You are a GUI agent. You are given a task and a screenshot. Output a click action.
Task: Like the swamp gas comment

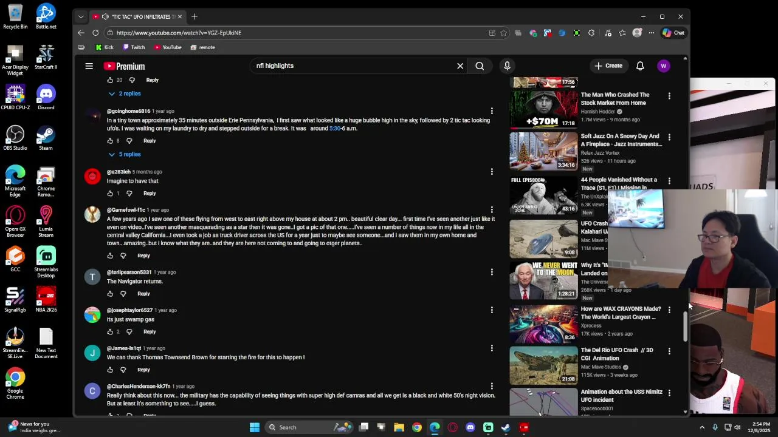110,331
